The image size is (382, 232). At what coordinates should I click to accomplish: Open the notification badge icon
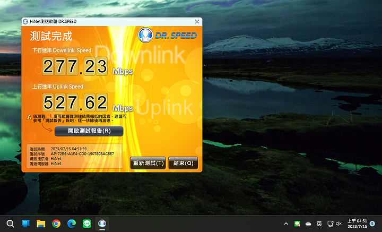[372, 224]
